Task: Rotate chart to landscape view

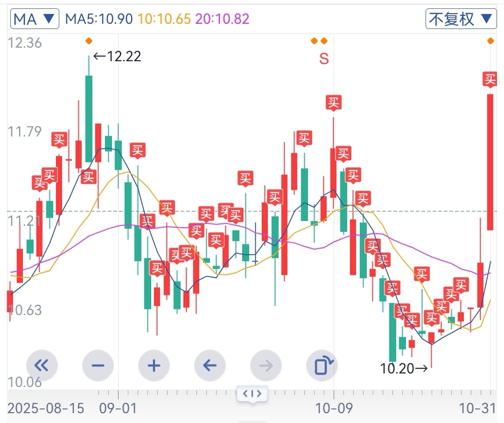Action: pos(322,365)
